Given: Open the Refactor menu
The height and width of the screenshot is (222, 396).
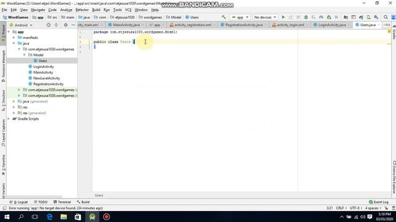Looking at the screenshot, I should (x=82, y=10).
